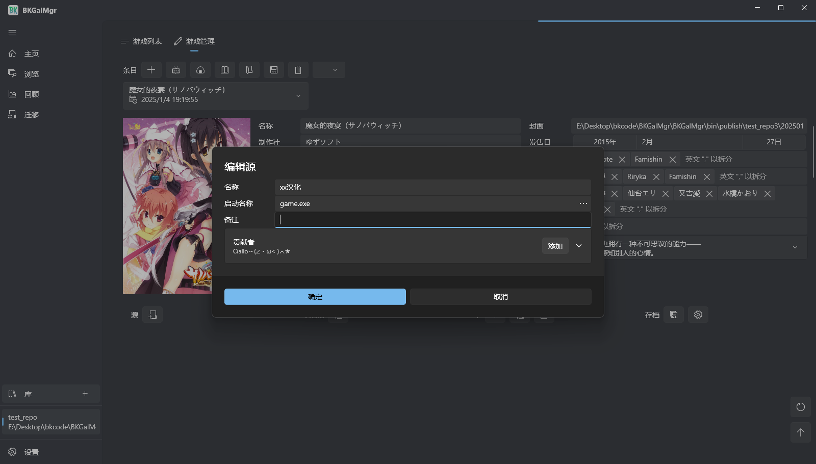Screen dimensions: 816x464
Task: Open the game selector dropdown for 魔女的夜宴
Action: [298, 95]
